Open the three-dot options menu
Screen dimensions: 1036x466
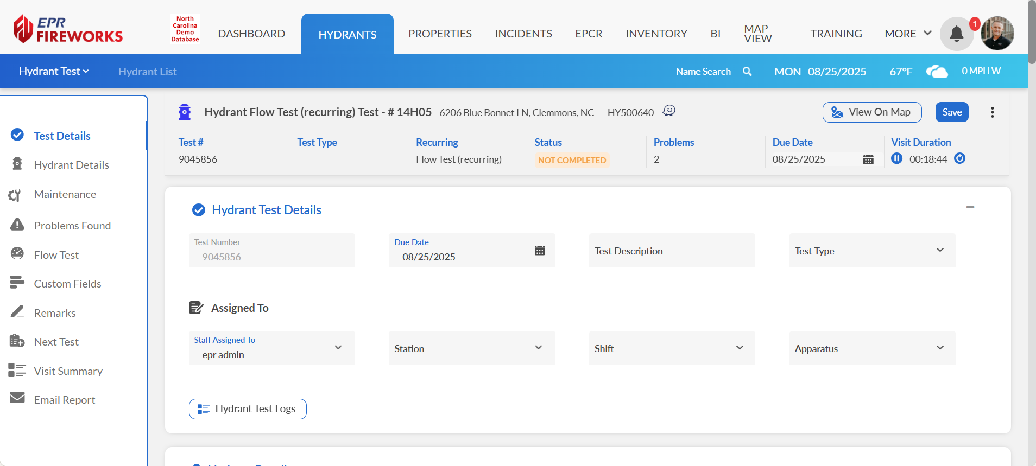[x=992, y=112]
